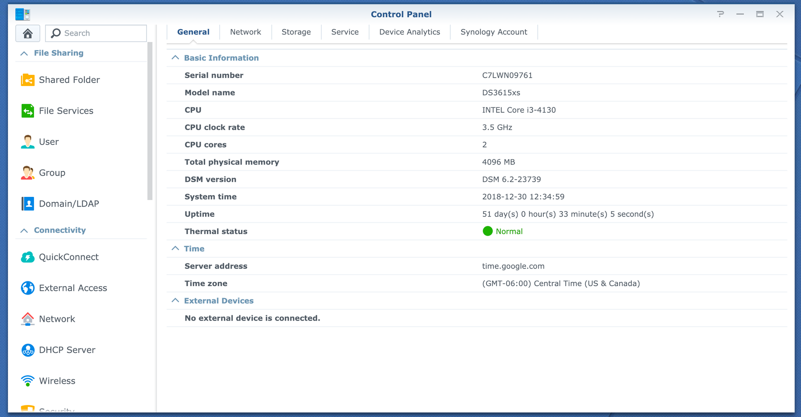The image size is (801, 417).
Task: Open DHCP Server icon
Action: [28, 350]
